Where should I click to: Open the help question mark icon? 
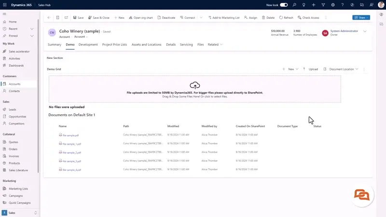tap(343, 5)
